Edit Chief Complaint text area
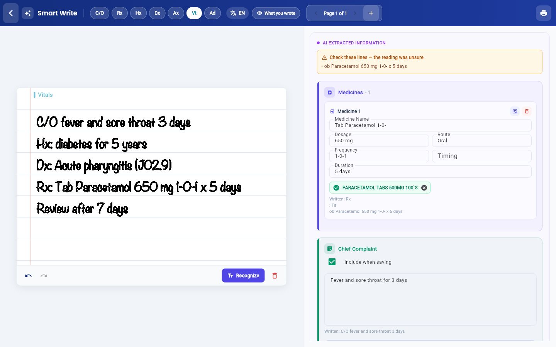The width and height of the screenshot is (556, 347). (x=430, y=300)
